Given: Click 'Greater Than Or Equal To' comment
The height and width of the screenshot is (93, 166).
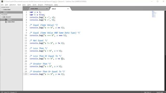Looking at the screenshot, I should [x=47, y=72].
